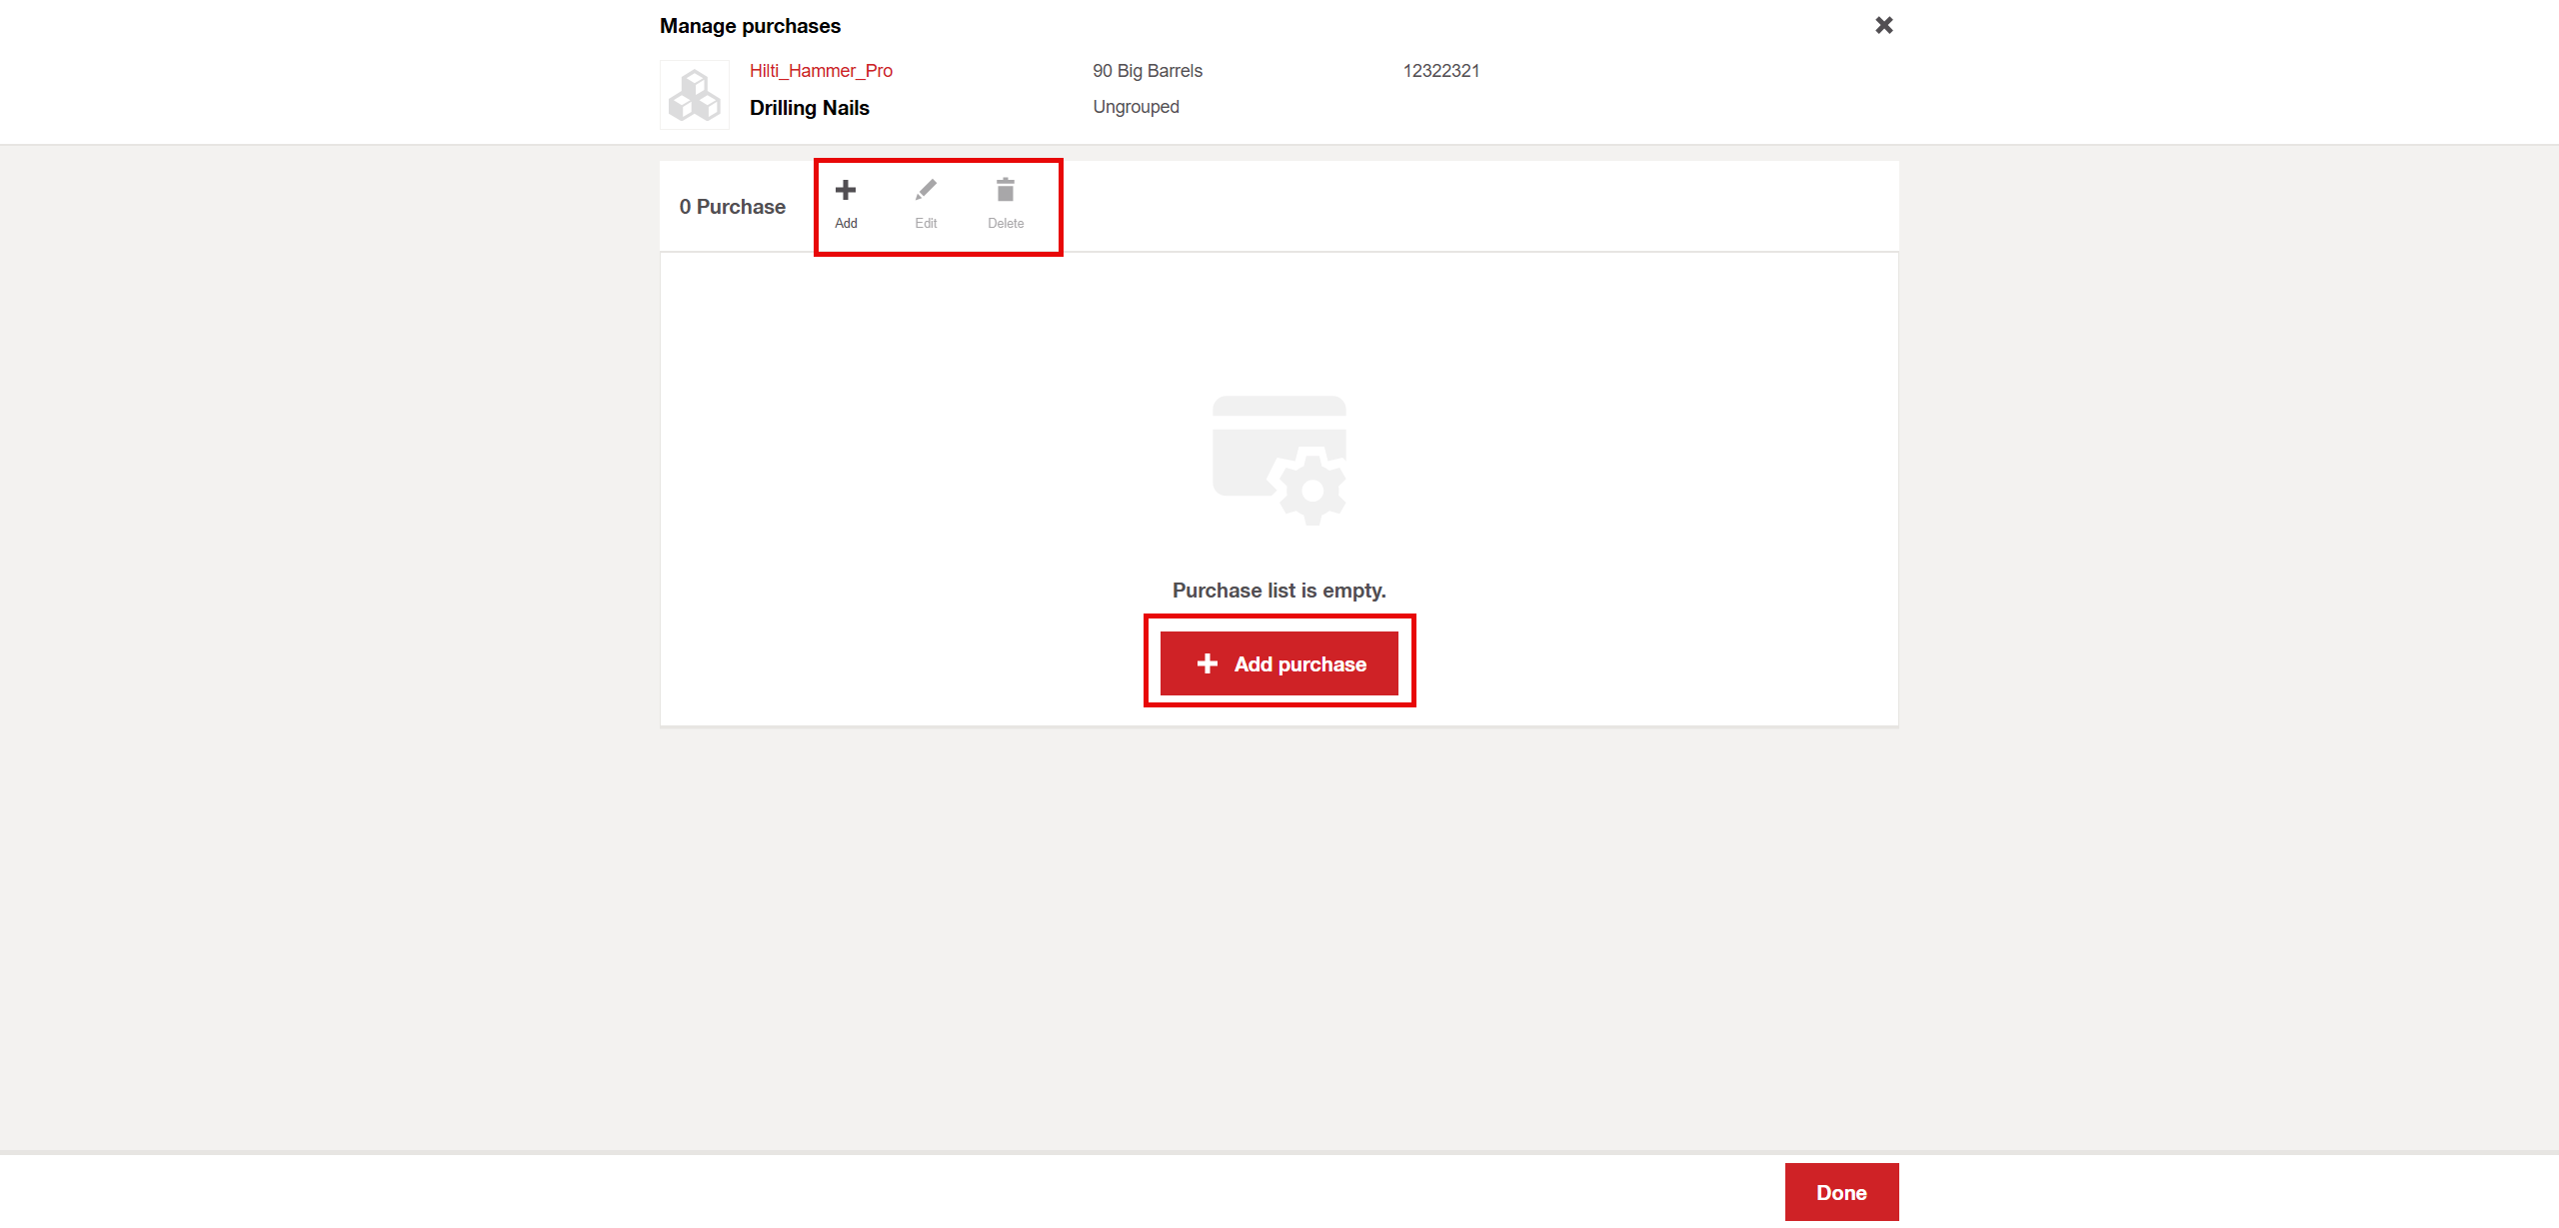Click the Ungrouped label
The height and width of the screenshot is (1228, 2559).
pyautogui.click(x=1136, y=107)
